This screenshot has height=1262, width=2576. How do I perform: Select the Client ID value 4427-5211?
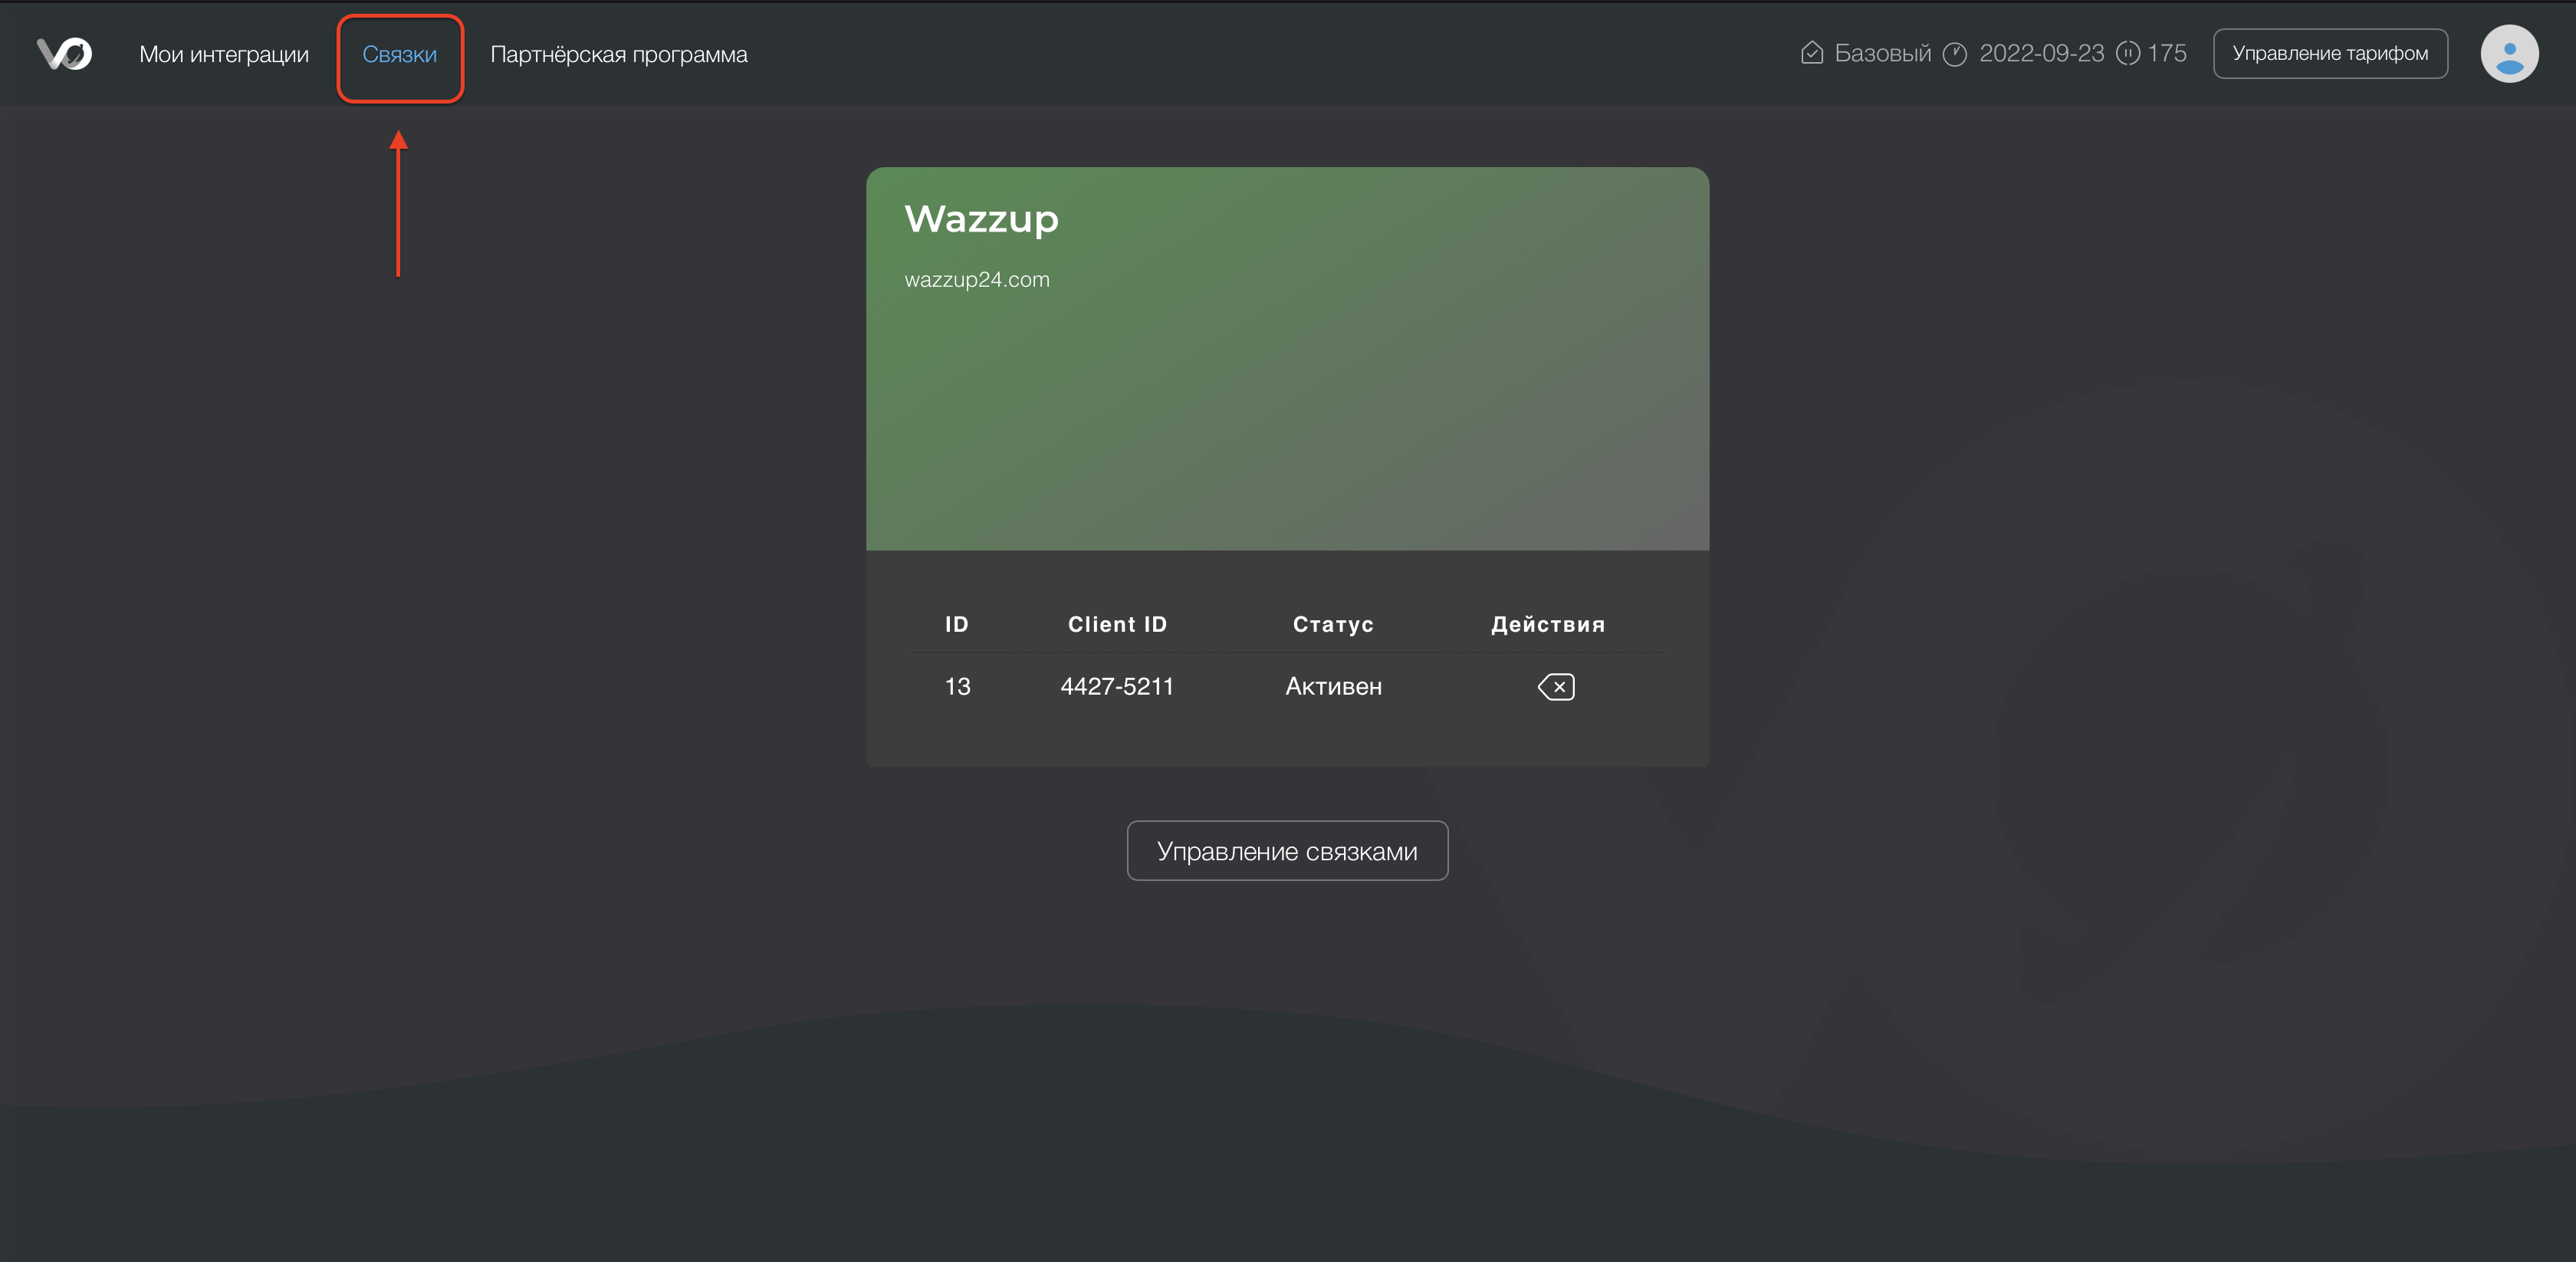1116,687
